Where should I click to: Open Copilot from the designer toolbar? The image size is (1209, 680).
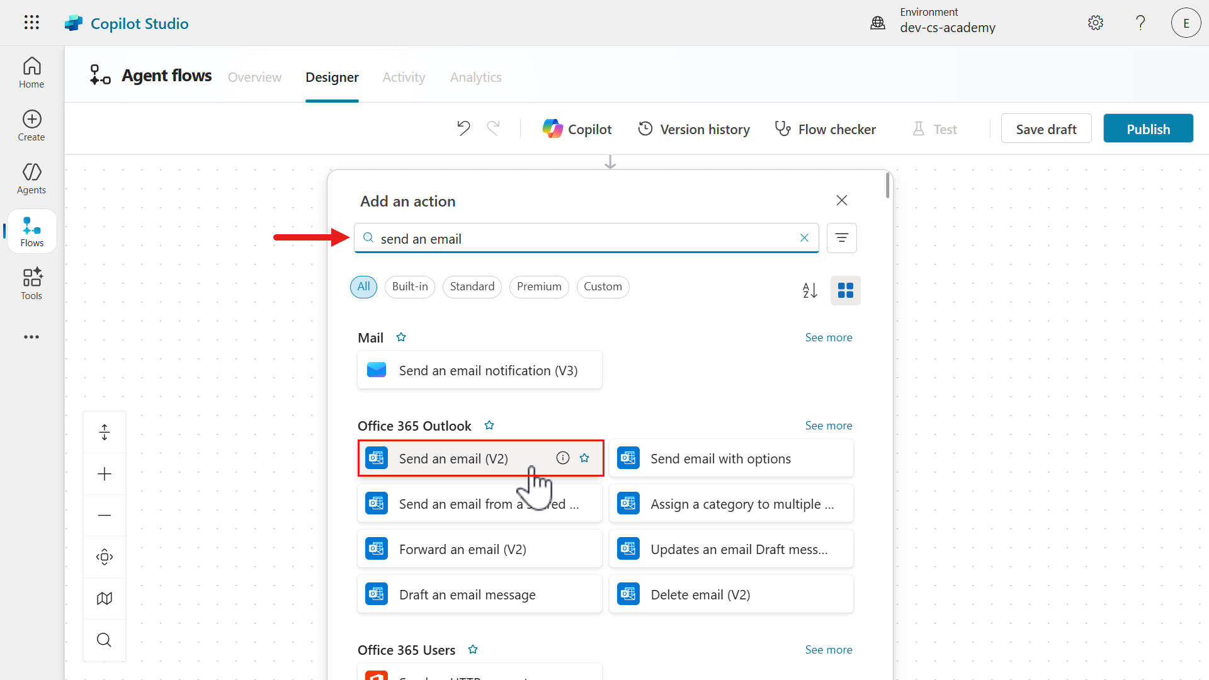[577, 128]
